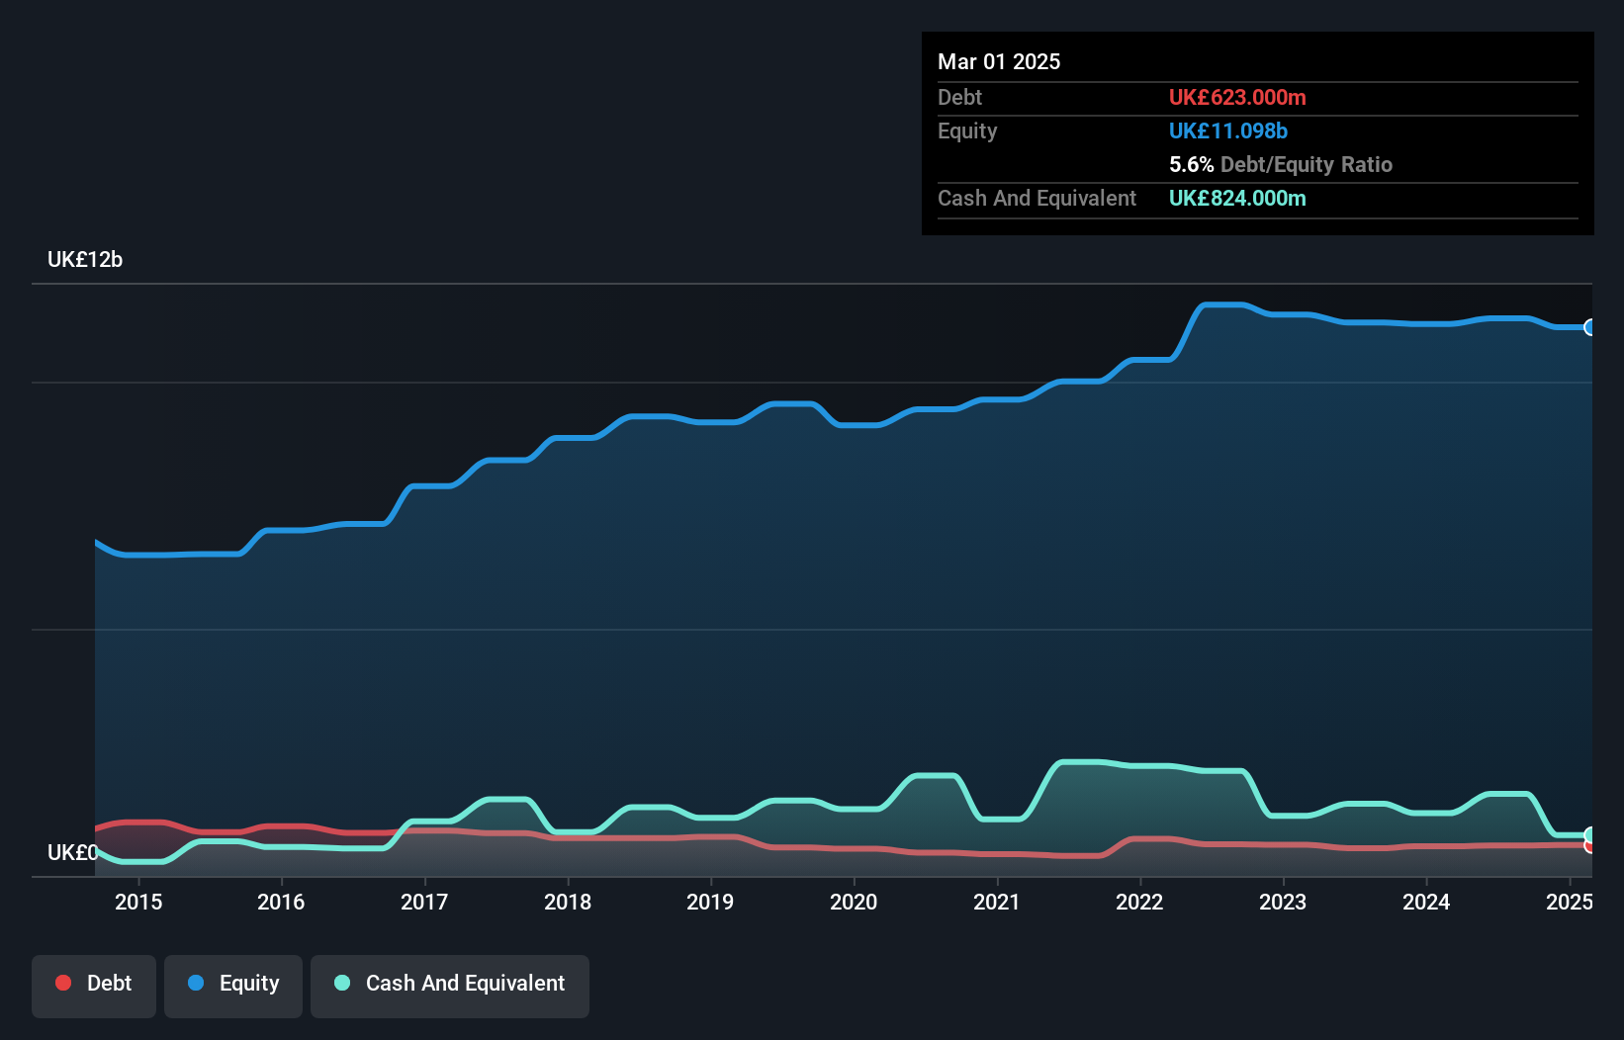This screenshot has height=1040, width=1624.
Task: Select the Equity line's end data point marker
Action: (1590, 327)
